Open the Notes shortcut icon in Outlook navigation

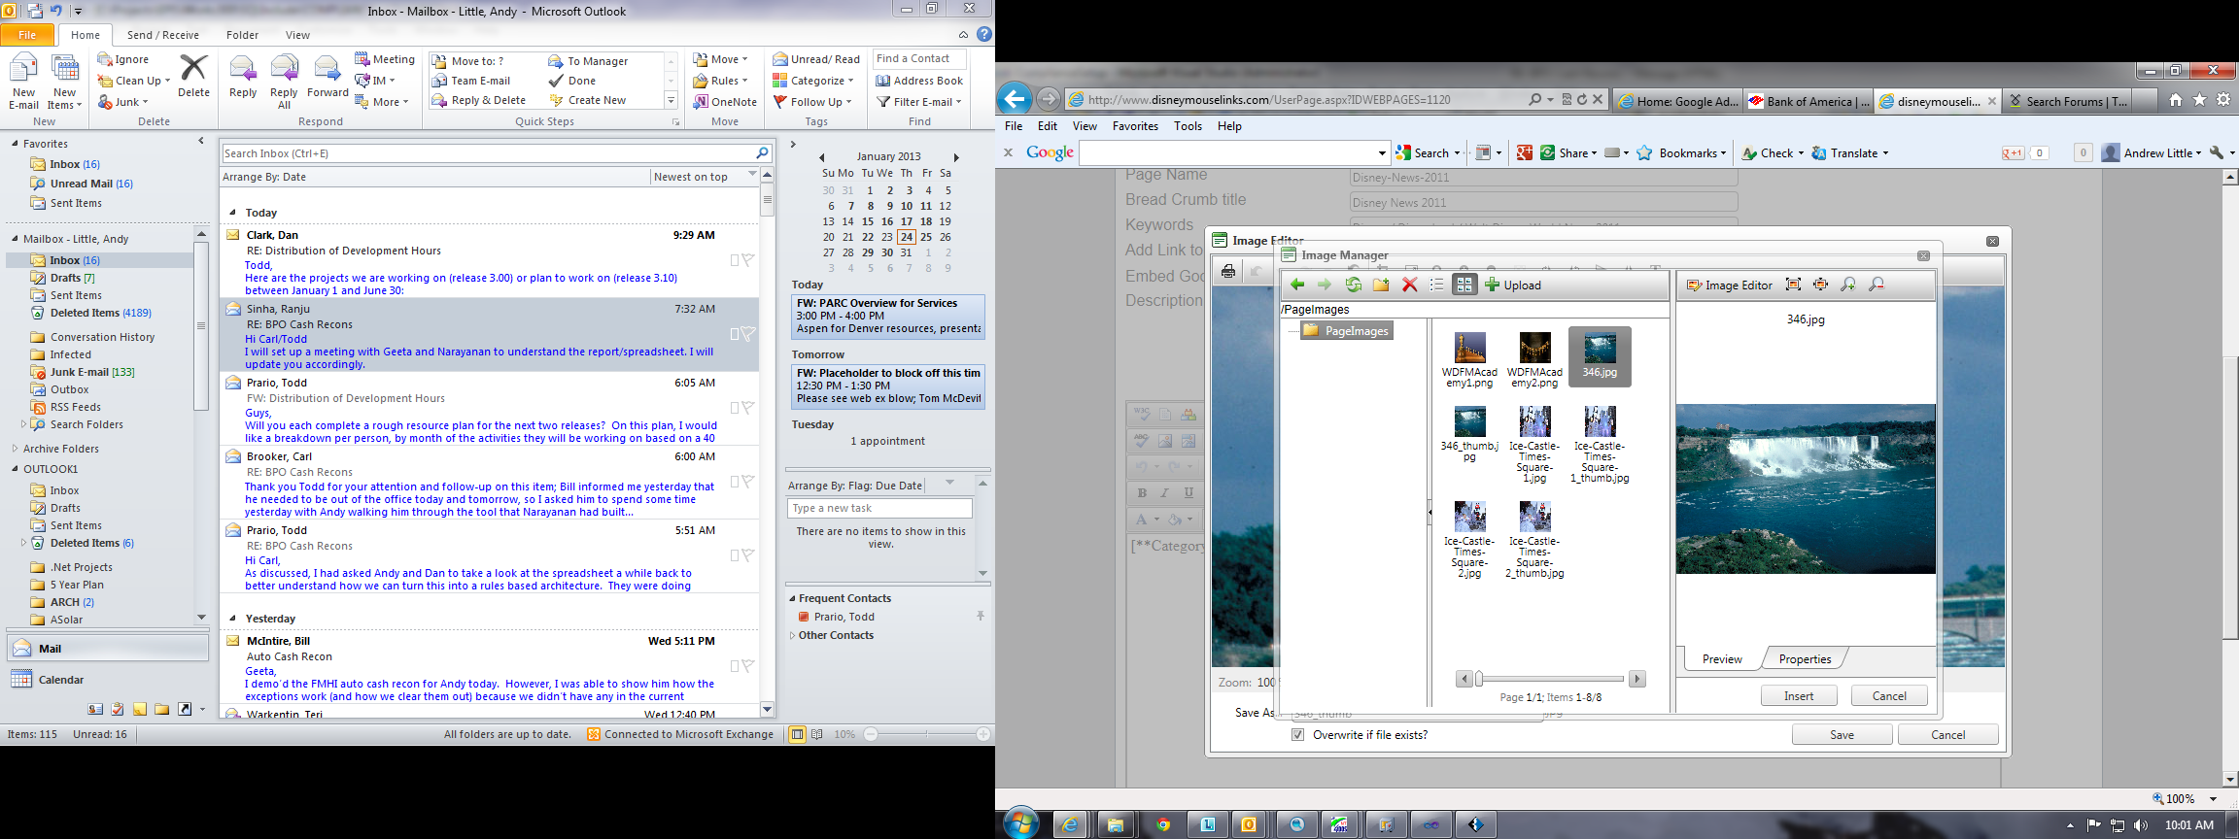(140, 709)
